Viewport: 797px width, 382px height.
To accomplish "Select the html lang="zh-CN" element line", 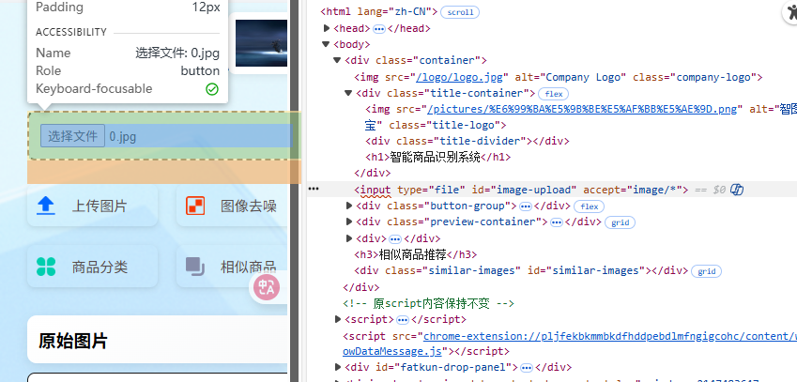I will (379, 11).
